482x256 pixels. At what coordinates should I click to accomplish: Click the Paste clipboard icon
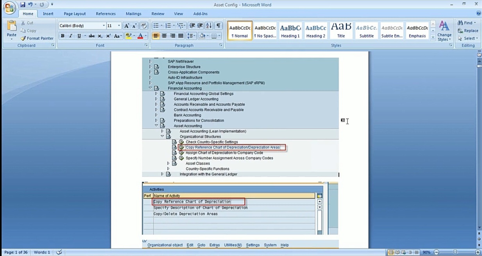pyautogui.click(x=12, y=27)
